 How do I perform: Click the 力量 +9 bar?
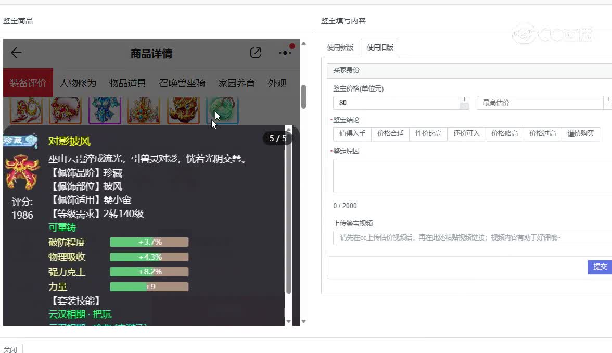149,286
